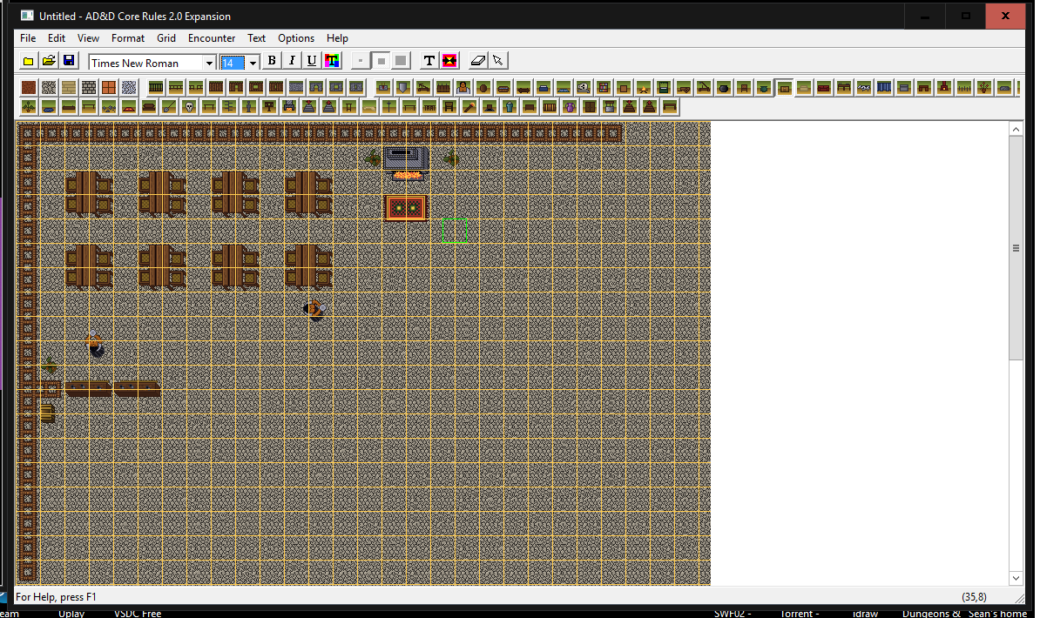Select the stepped pyramid object tile
This screenshot has height=618, width=1040.
click(x=309, y=105)
